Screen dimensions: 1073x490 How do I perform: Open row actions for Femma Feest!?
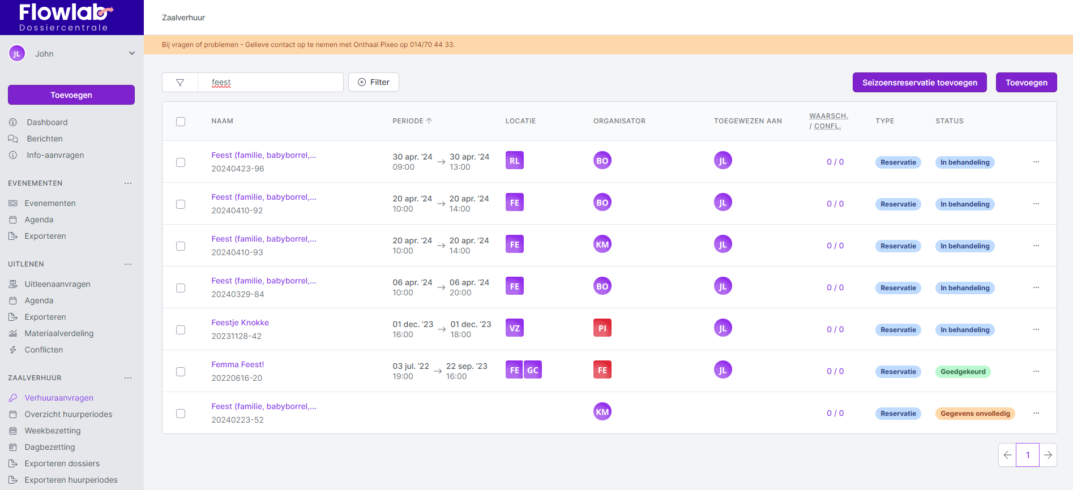tap(1036, 371)
